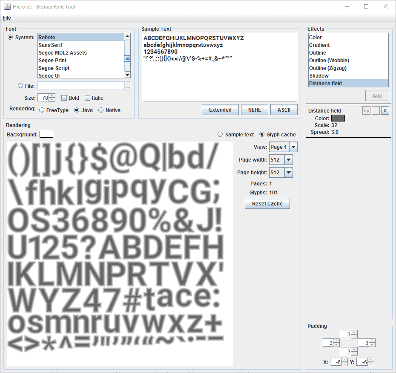
Task: Enable the Bold checkbox
Action: [64, 98]
